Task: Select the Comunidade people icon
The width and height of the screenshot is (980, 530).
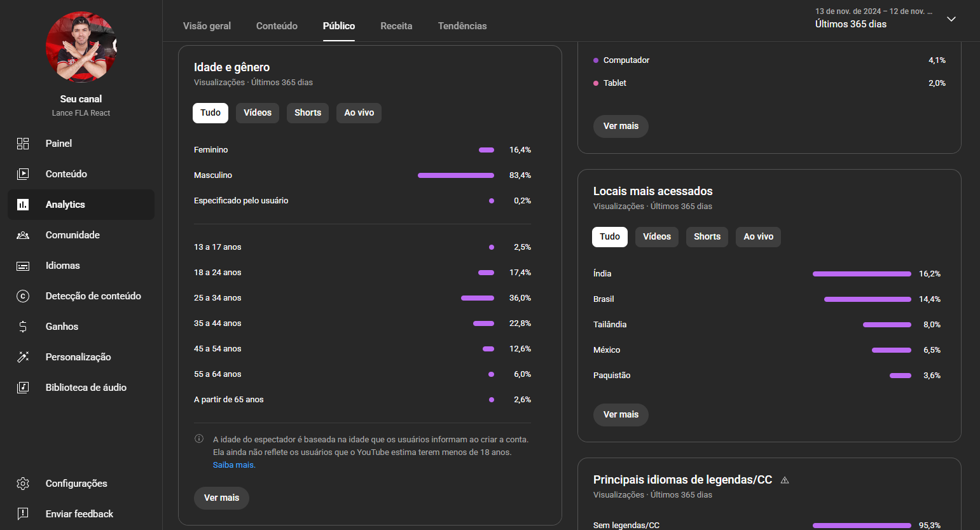Action: coord(23,235)
